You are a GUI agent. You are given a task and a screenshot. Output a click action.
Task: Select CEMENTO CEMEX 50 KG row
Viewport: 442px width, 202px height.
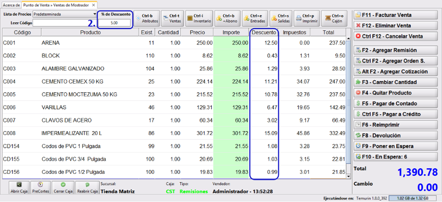[x=174, y=82]
